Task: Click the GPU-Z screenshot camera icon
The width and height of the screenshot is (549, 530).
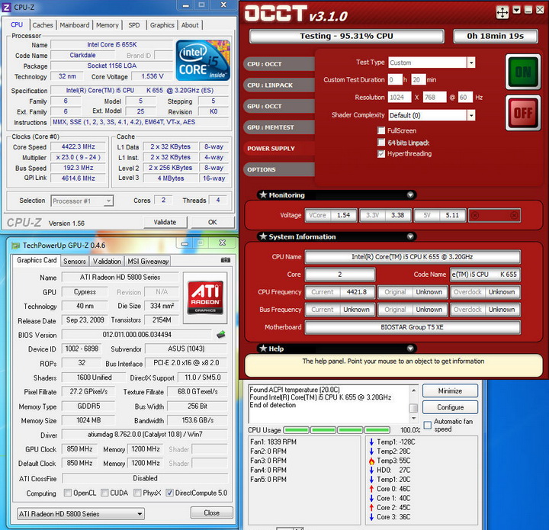Action: pyautogui.click(x=226, y=260)
